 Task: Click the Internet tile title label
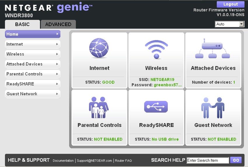click(99, 68)
